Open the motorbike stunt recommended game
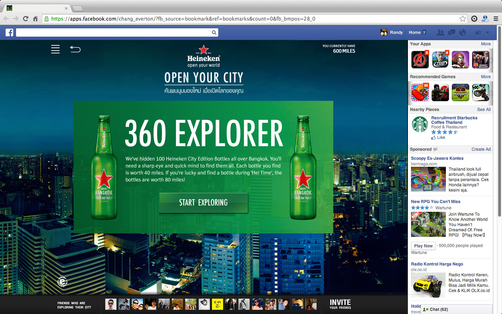This screenshot has height=314, width=502. tap(481, 92)
